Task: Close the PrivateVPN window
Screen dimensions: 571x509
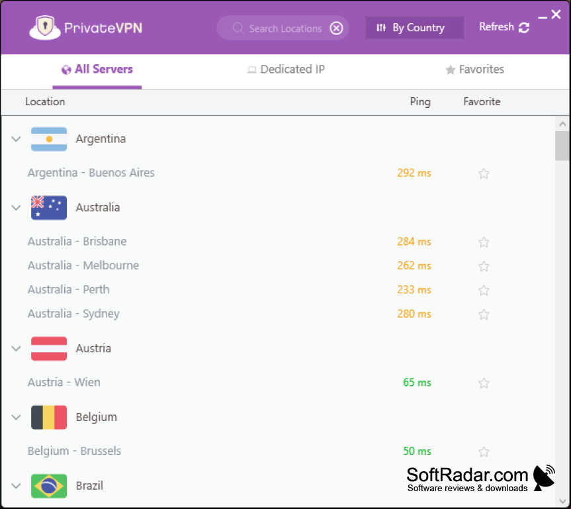Action: point(556,15)
